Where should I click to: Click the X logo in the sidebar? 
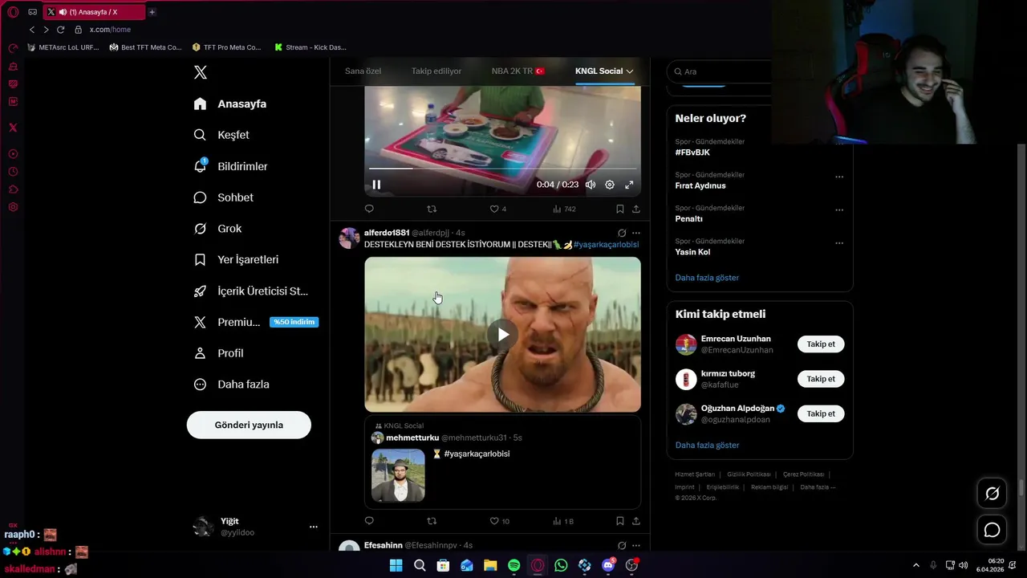[201, 72]
